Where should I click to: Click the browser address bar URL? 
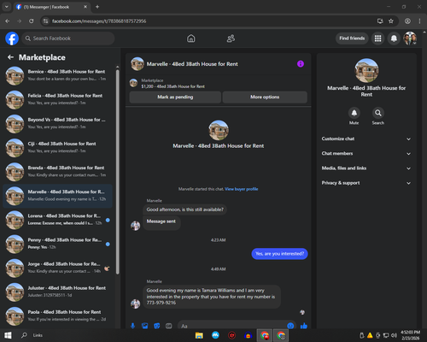pyautogui.click(x=99, y=21)
